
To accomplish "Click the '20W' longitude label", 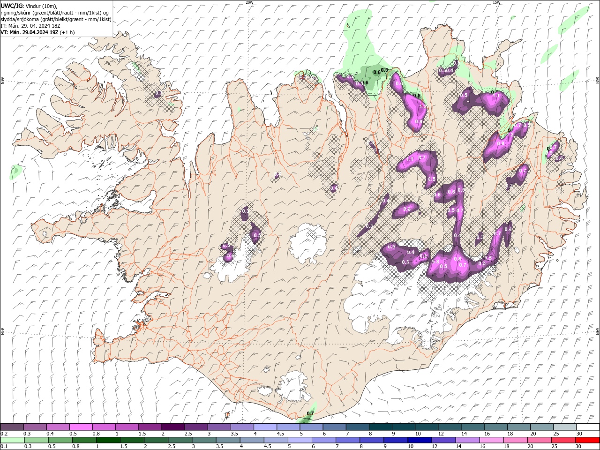I will pyautogui.click(x=249, y=2).
